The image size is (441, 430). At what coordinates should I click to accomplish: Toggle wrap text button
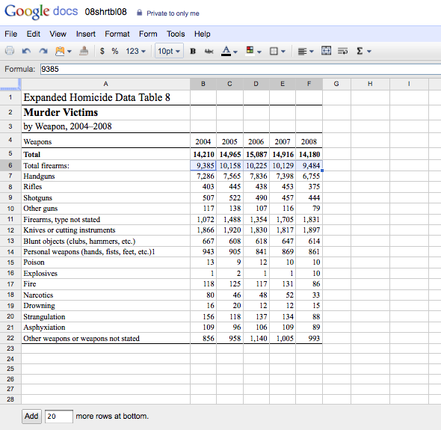342,51
